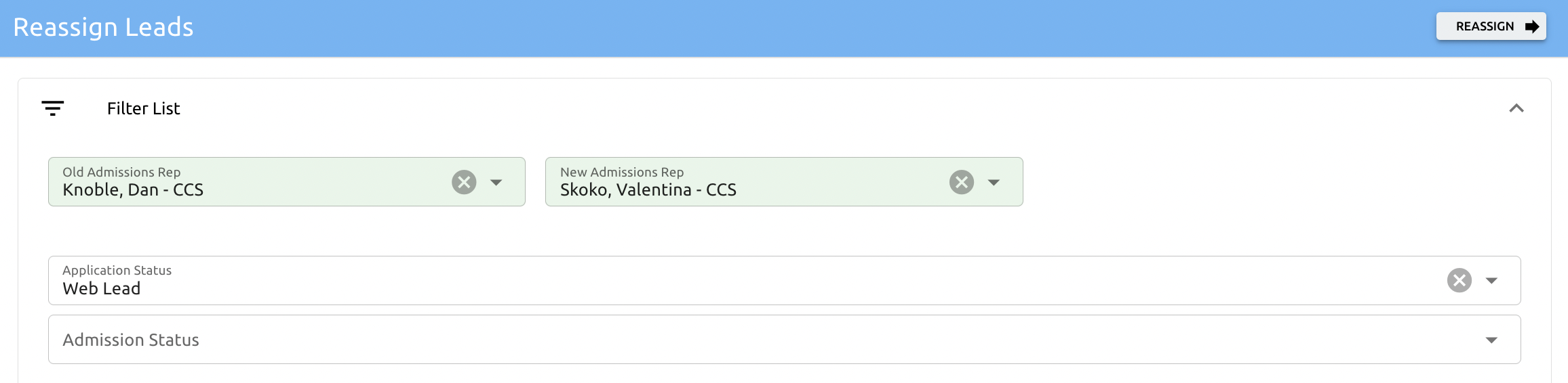Open the Admission Status dropdown arrow
Screen dimensions: 1568x383
point(1491,340)
